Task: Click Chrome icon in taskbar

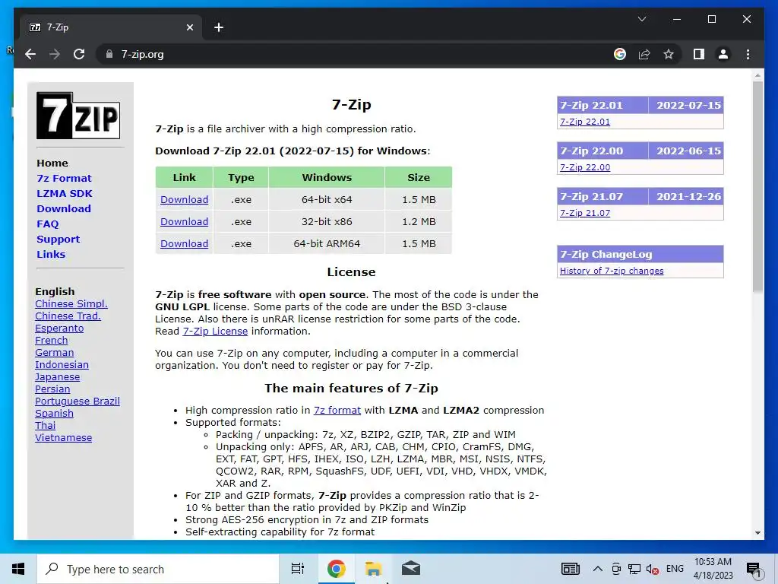Action: (336, 569)
